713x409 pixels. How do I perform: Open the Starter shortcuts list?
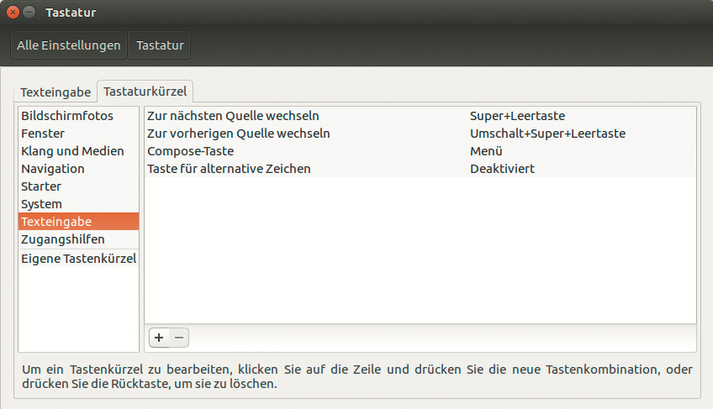tap(41, 186)
